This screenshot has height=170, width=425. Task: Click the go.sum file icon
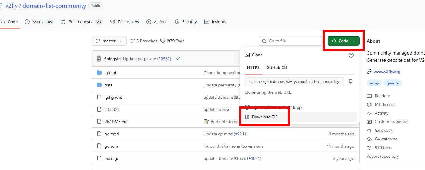click(x=99, y=146)
